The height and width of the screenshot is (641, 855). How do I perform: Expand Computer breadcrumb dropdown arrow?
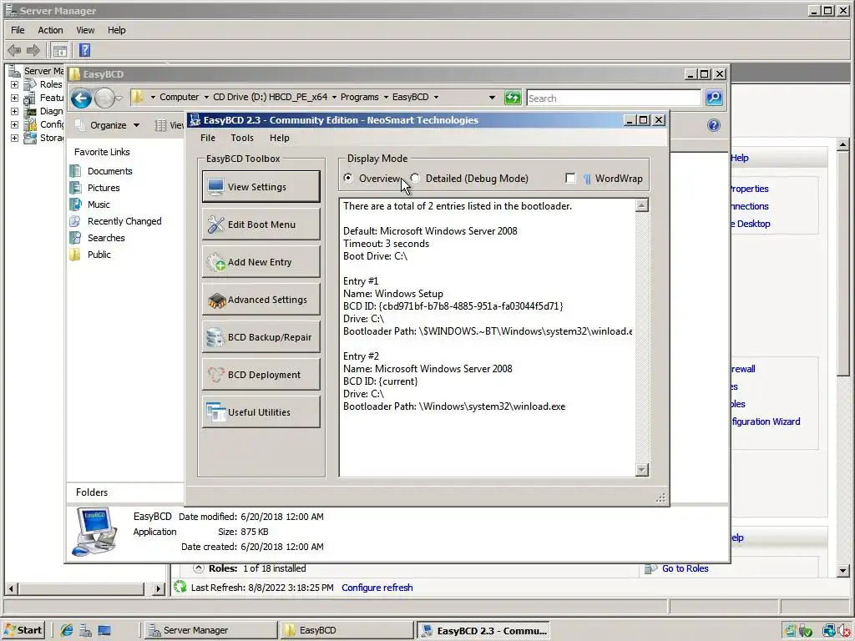point(206,97)
